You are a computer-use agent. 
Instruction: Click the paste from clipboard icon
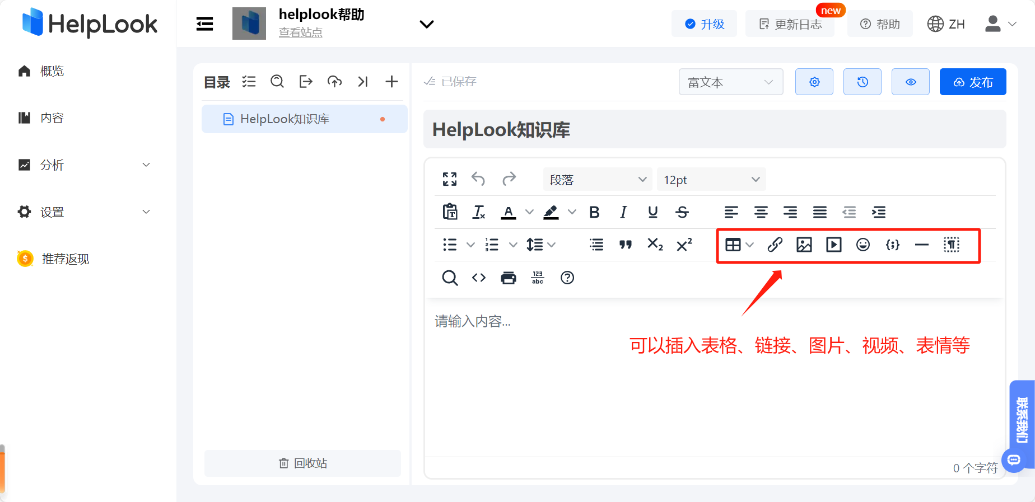(x=450, y=212)
